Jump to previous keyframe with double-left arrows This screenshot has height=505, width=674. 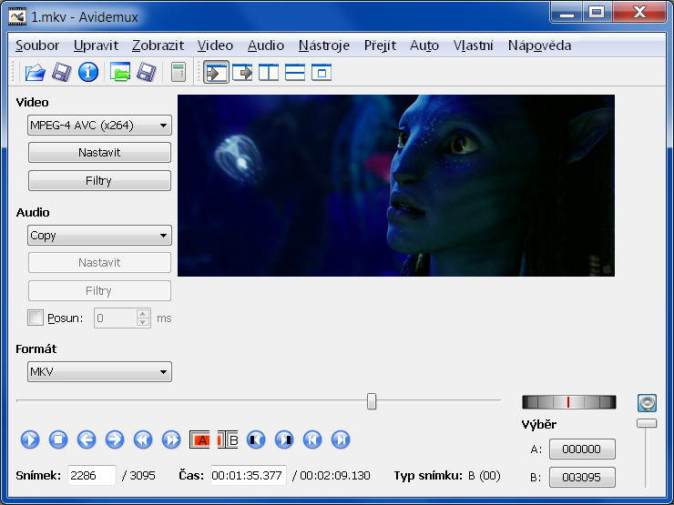tap(143, 439)
